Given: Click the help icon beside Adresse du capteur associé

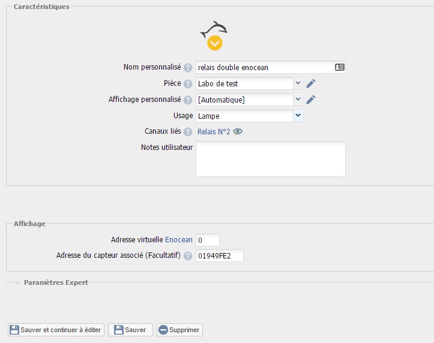Looking at the screenshot, I should [188, 256].
